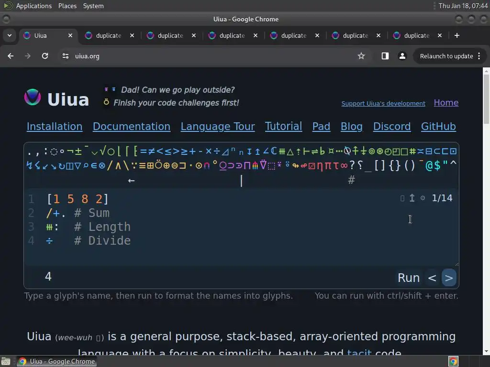Insert the shape (△) glyph
This screenshot has width=490, height=367.
tap(290, 152)
